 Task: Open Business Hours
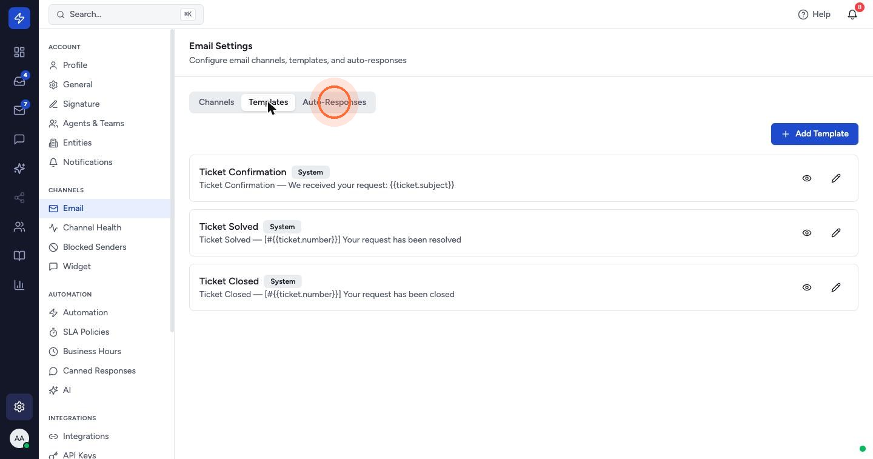104,351
